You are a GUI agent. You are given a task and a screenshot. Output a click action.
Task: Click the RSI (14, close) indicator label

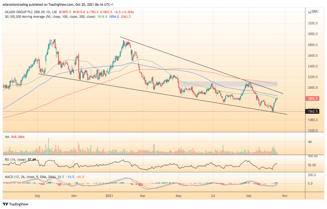[15, 160]
